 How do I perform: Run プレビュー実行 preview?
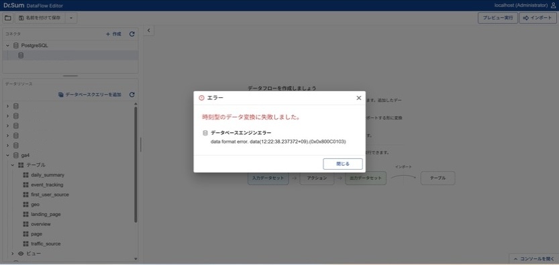click(x=498, y=18)
